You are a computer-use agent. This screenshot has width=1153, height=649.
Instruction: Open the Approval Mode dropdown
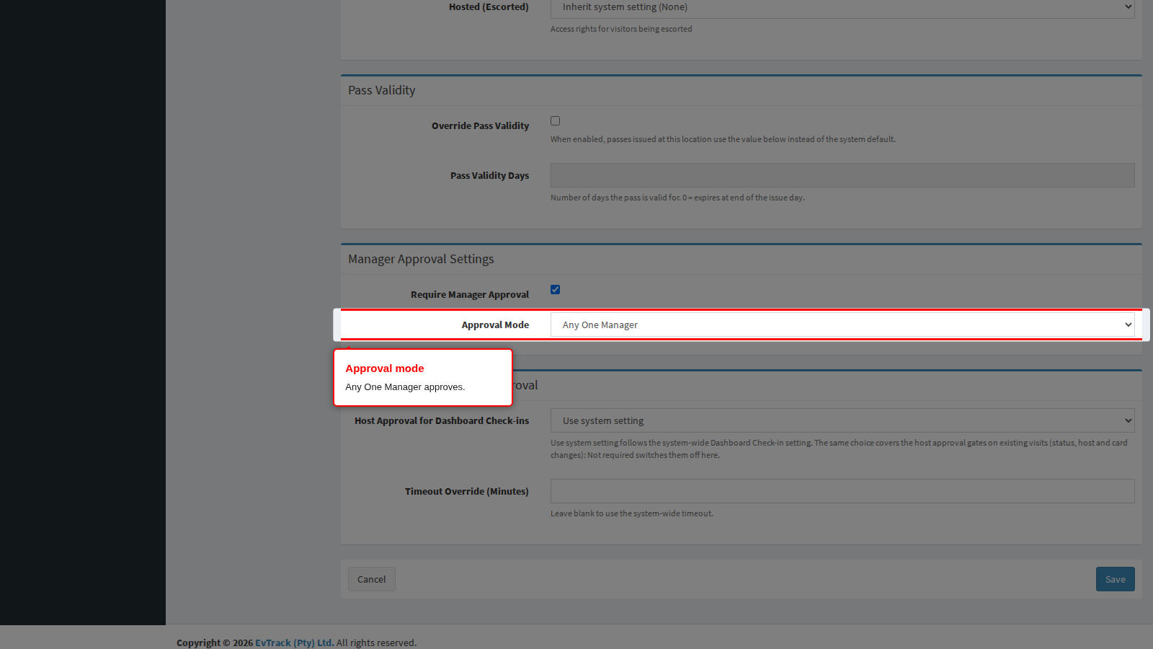click(842, 324)
